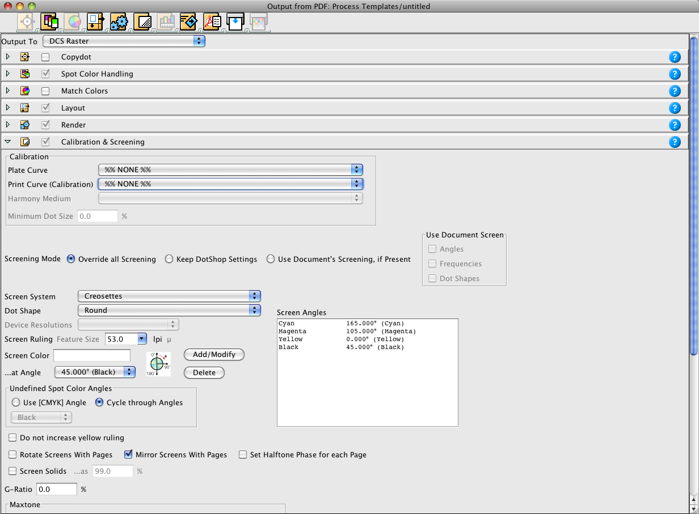The image size is (699, 514).
Task: Open the Output To DCS Raster dropdown
Action: (x=124, y=41)
